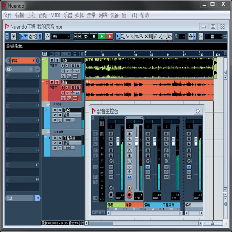Open the MIDI menu

click(55, 15)
